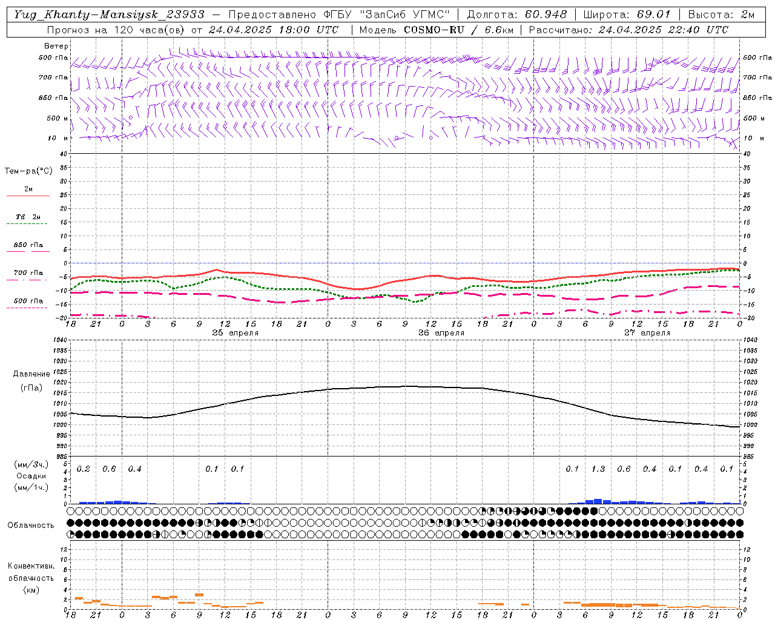Select the 700 гПа temperature legend entry
The height and width of the screenshot is (620, 775).
point(28,275)
